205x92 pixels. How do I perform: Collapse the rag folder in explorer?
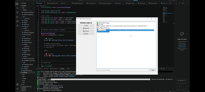click(28, 36)
